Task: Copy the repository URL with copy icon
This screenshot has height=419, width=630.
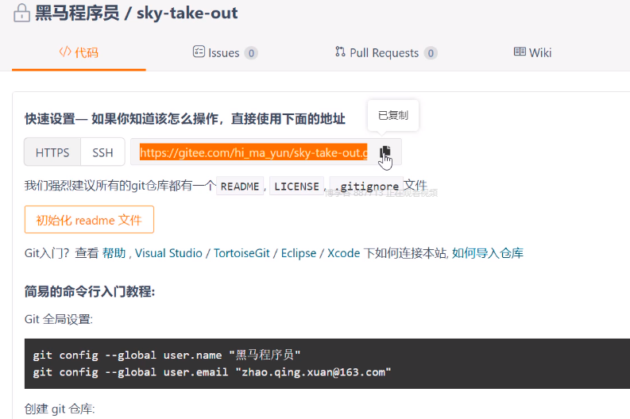Action: click(x=385, y=152)
